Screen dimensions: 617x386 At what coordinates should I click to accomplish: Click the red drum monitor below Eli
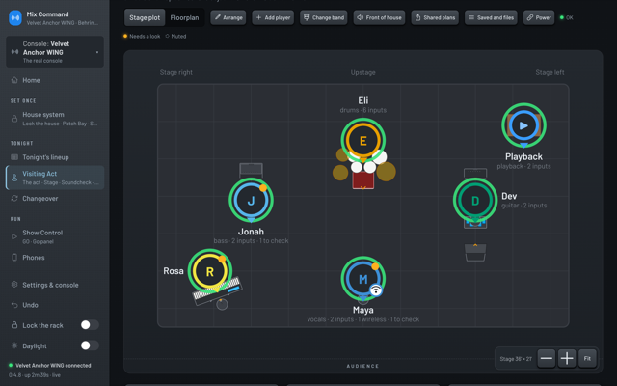(362, 180)
